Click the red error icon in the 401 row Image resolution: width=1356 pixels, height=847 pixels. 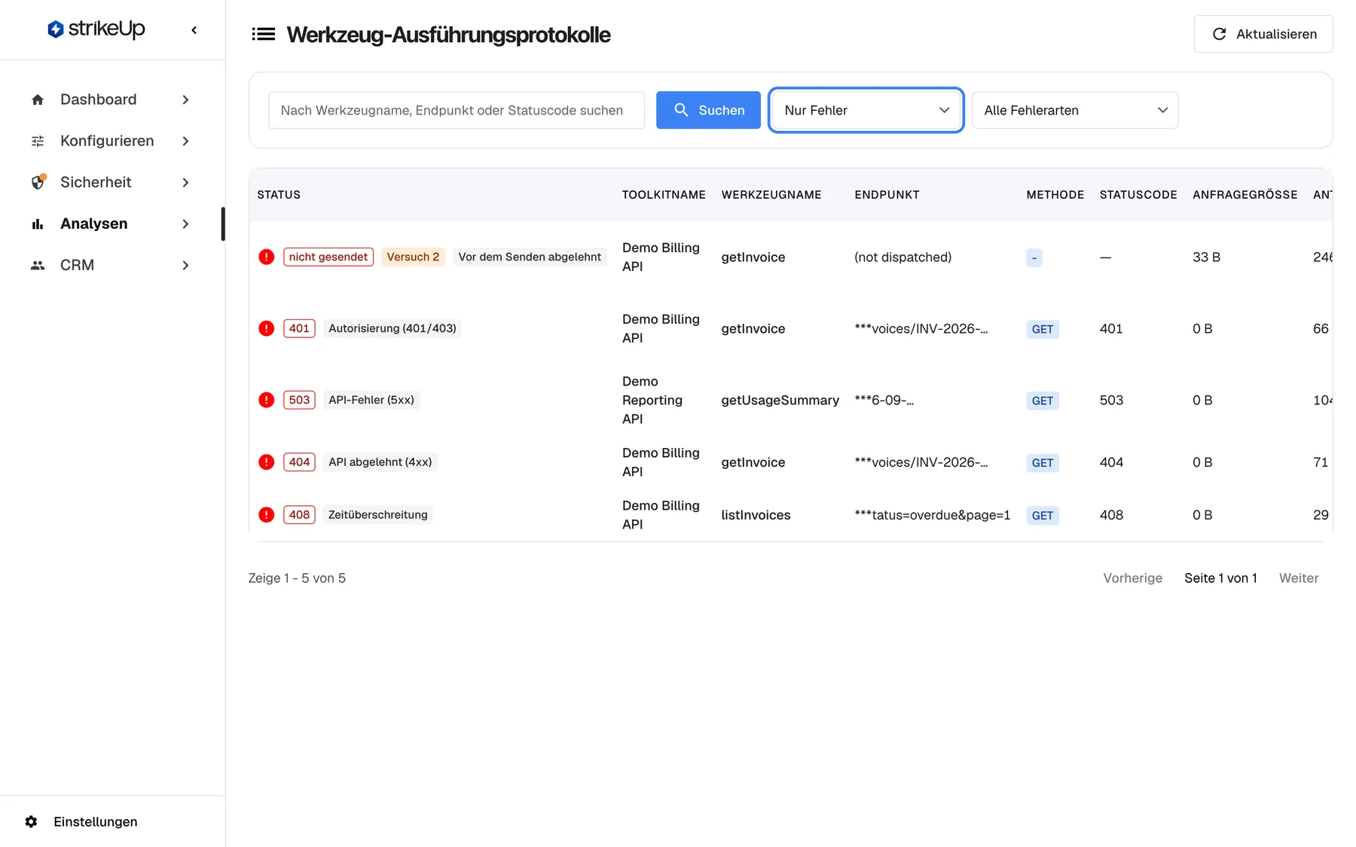tap(266, 328)
